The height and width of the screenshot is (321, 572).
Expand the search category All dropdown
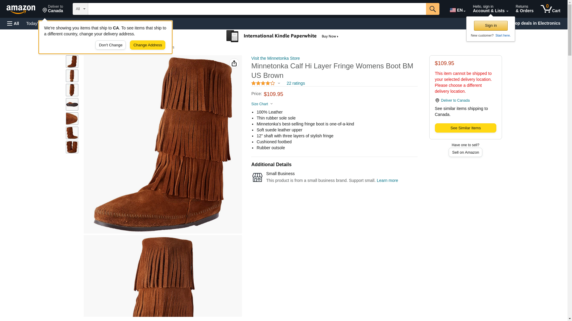point(80,9)
